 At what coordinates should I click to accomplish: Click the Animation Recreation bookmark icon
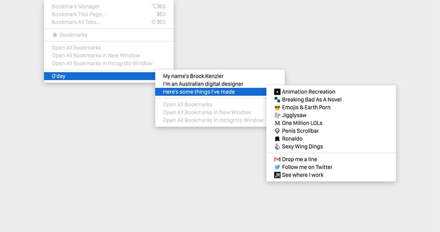pos(277,92)
